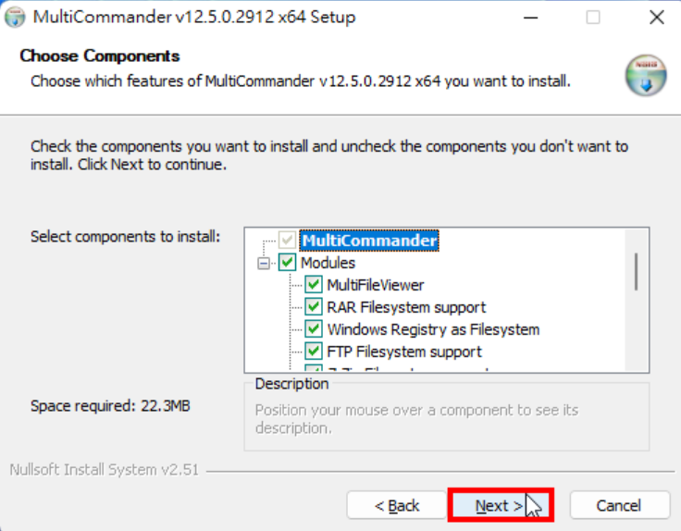This screenshot has width=681, height=531.
Task: Uncheck the MultiFileViewer component
Action: point(313,285)
